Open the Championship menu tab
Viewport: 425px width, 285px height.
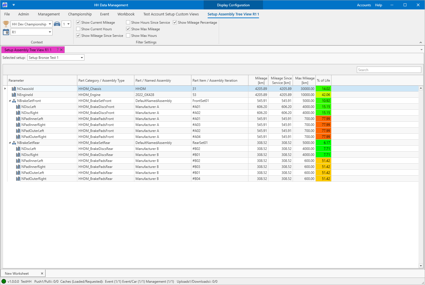(x=80, y=14)
